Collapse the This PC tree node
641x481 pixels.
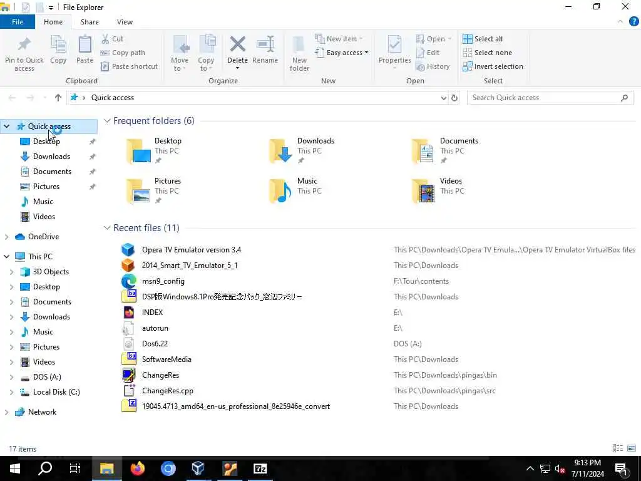point(6,257)
